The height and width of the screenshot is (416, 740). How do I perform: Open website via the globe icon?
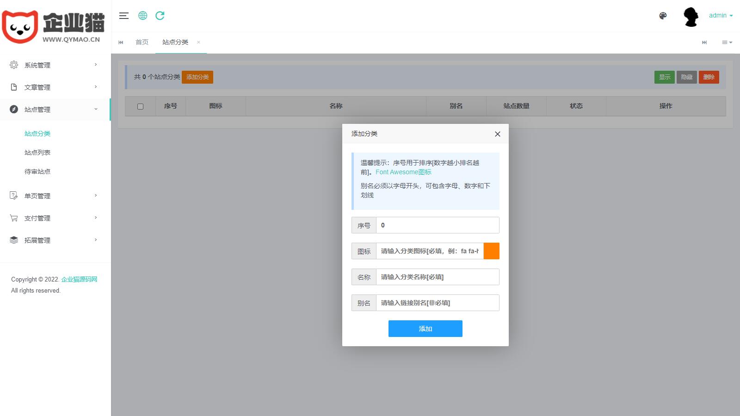(x=143, y=16)
